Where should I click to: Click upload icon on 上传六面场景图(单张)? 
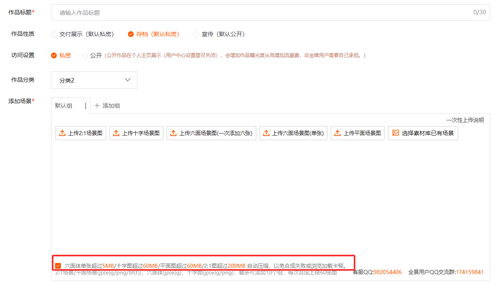click(x=267, y=133)
